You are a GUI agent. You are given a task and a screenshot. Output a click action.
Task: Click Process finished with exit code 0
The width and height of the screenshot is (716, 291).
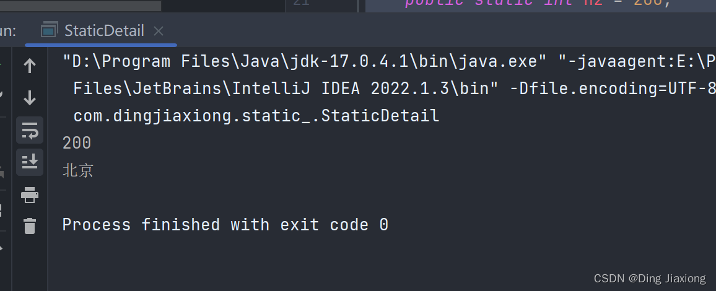point(225,225)
